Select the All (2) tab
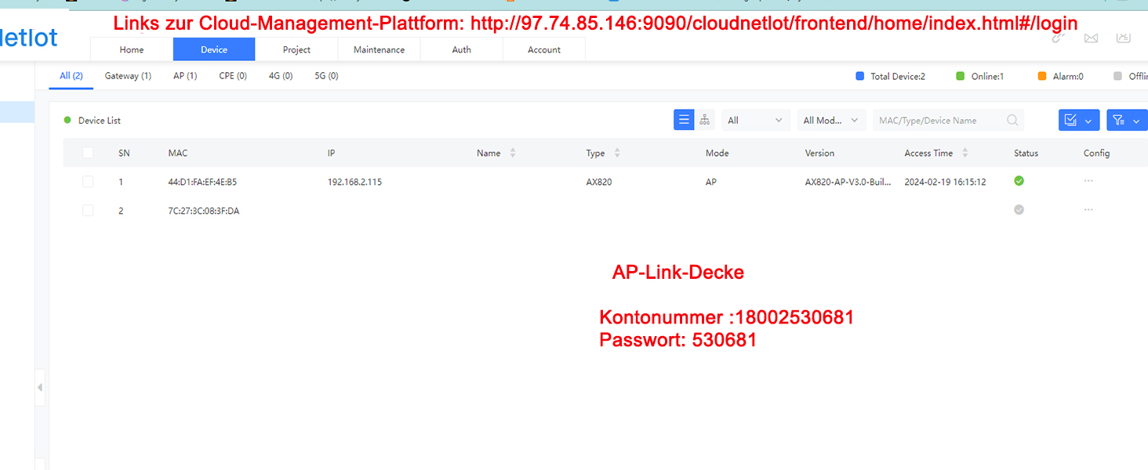Image resolution: width=1148 pixels, height=470 pixels. point(71,76)
